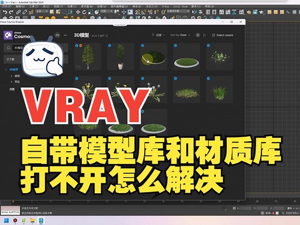
Task: Click the ZQ account avatar in Cosmos
Action: (57, 35)
